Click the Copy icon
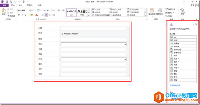 coord(9,12)
